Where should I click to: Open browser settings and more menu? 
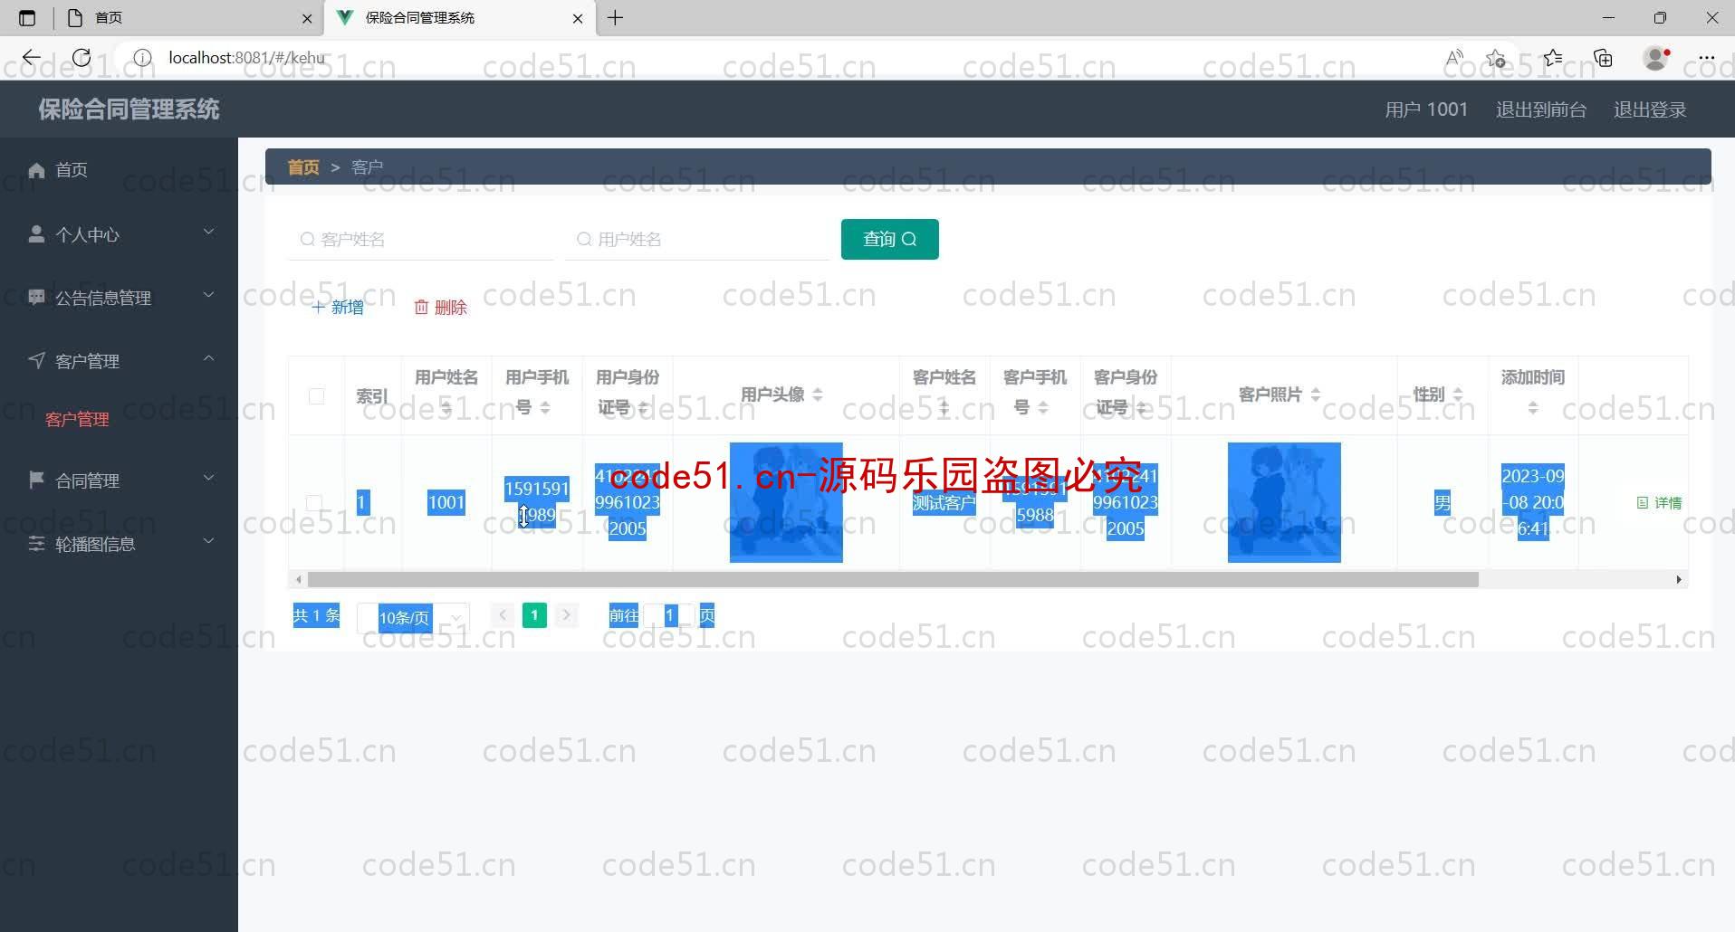[x=1707, y=58]
